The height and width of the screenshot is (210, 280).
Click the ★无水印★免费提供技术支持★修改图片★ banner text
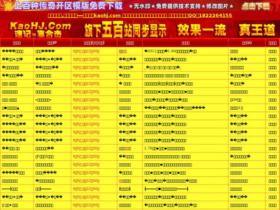(x=181, y=7)
